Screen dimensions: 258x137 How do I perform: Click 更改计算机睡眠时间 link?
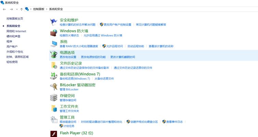[123, 57]
